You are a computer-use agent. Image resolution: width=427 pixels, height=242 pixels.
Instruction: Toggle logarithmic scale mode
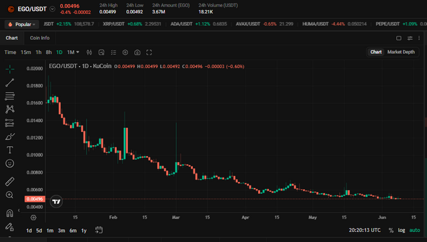pos(402,230)
